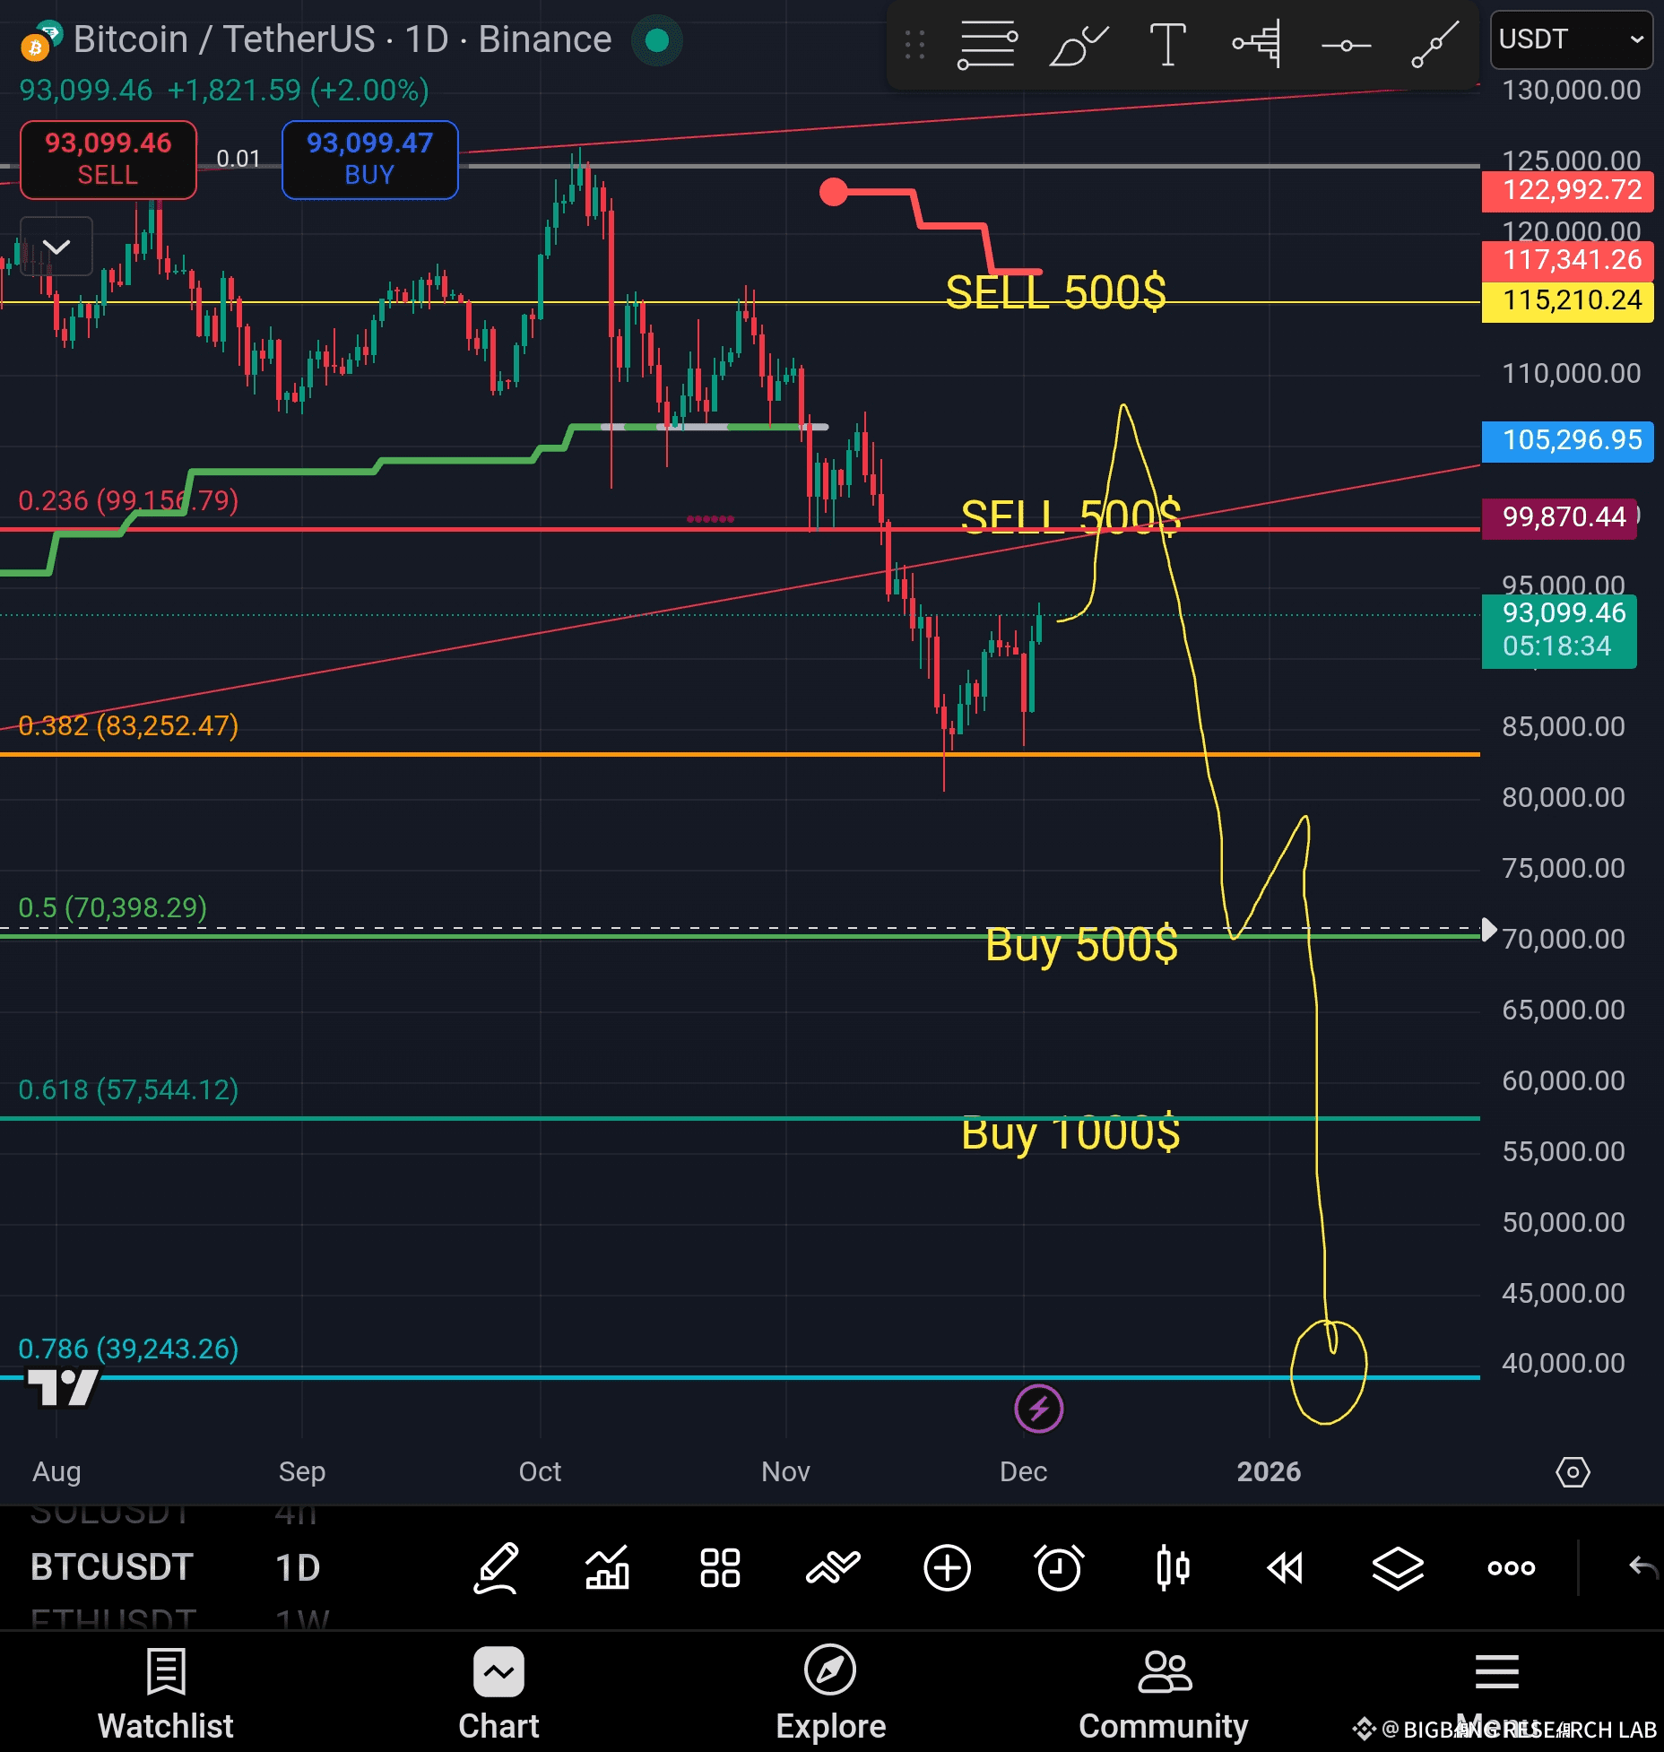
Task: Select the trend line tool
Action: point(1434,45)
